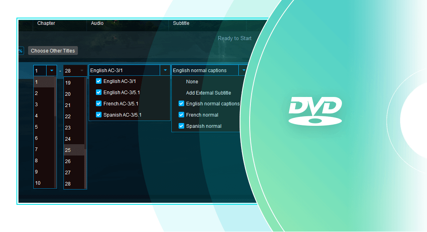Click Add External Subtitle

tap(208, 93)
